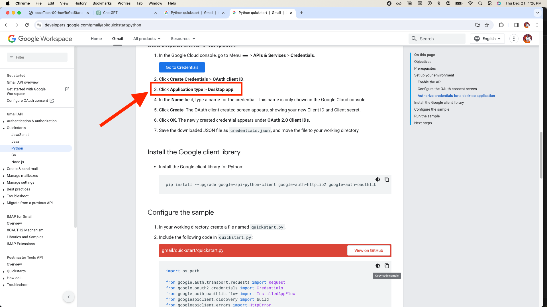This screenshot has height=307, width=547.
Task: Click the Go to Credentials button
Action: coord(182,67)
